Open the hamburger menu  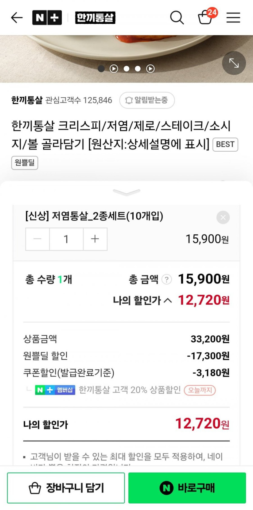click(233, 18)
